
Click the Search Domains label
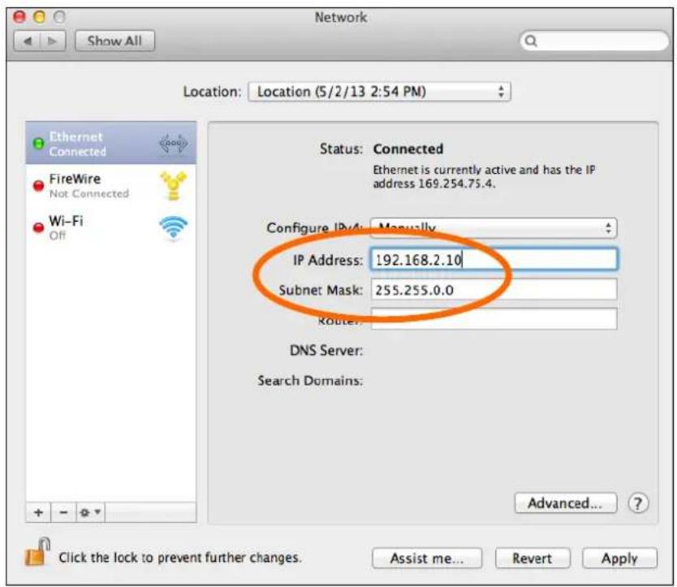310,381
